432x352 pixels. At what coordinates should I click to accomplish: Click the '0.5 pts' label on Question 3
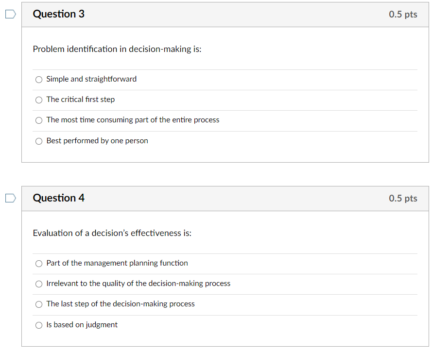pyautogui.click(x=402, y=14)
